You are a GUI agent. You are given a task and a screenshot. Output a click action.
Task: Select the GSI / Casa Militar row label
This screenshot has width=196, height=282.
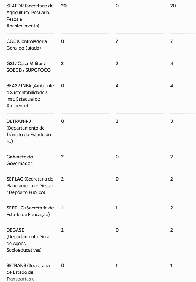click(x=28, y=67)
